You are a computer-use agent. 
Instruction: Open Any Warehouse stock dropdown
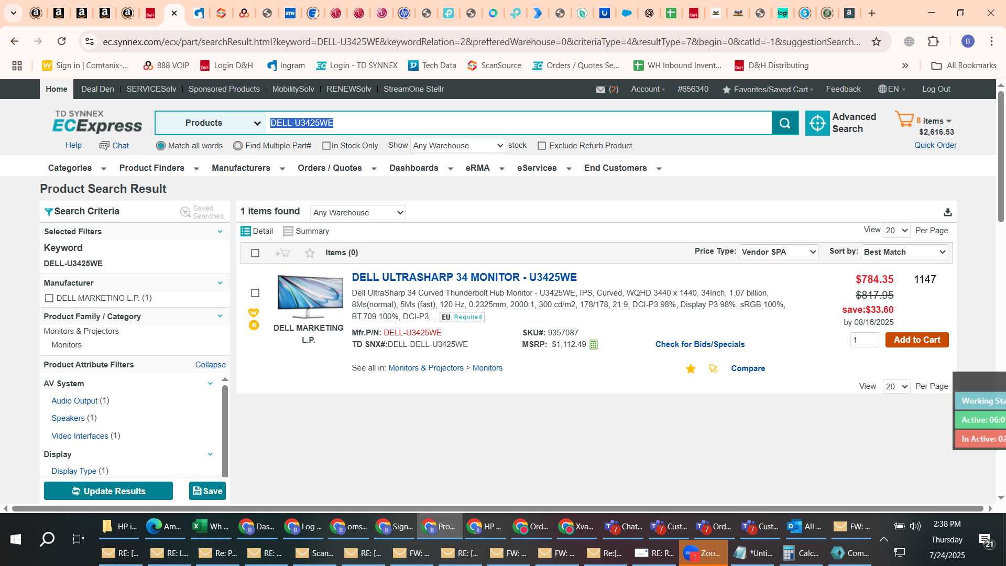tap(458, 146)
